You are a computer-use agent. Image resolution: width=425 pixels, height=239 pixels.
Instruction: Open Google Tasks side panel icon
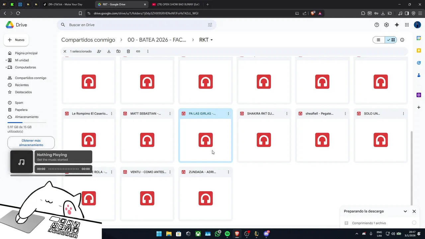pos(419,63)
